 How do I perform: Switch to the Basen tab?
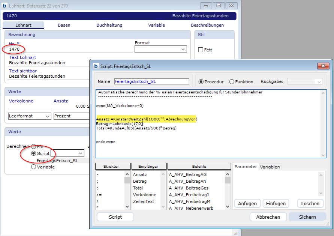pos(64,25)
